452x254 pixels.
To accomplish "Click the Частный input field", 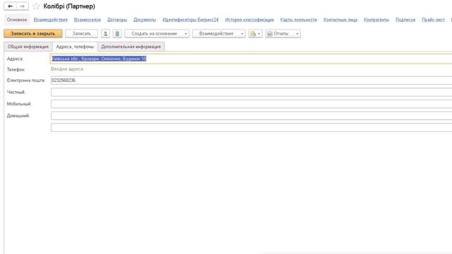I will (x=251, y=92).
